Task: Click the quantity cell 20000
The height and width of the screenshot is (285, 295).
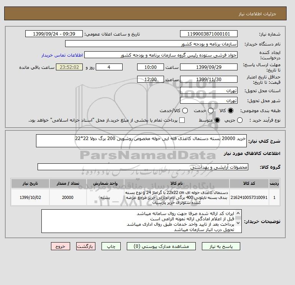Action: pos(68,197)
